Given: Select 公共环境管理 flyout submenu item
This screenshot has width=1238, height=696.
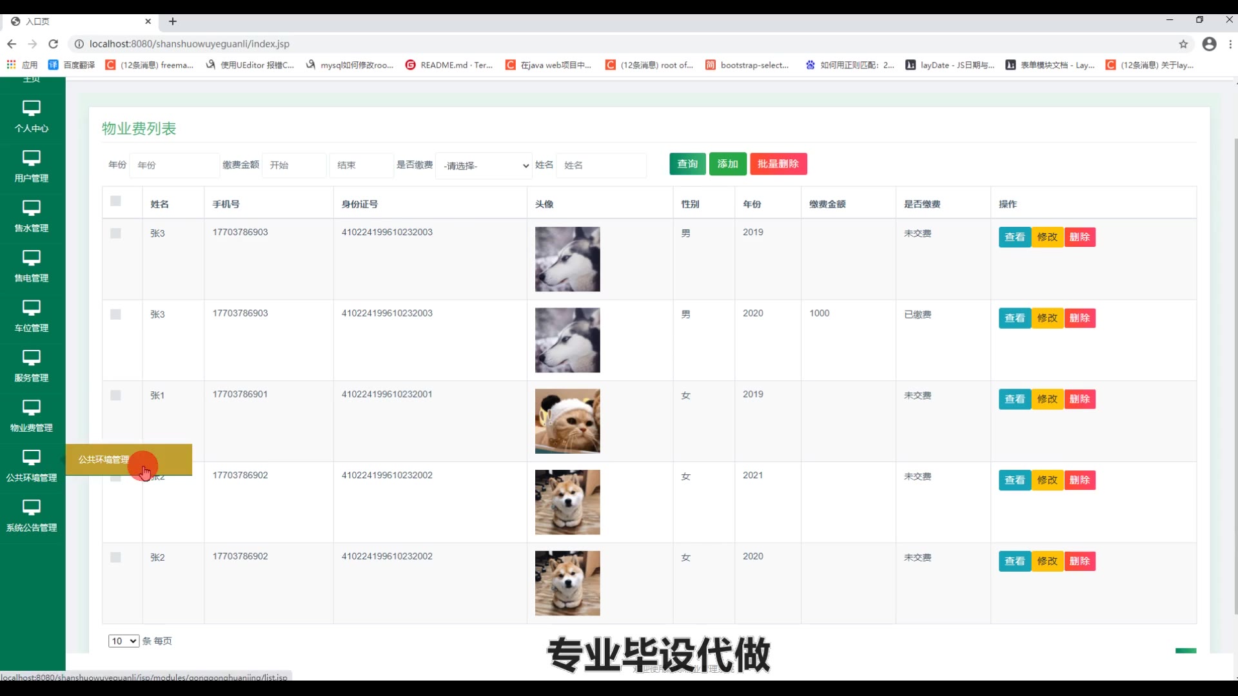Looking at the screenshot, I should point(104,459).
